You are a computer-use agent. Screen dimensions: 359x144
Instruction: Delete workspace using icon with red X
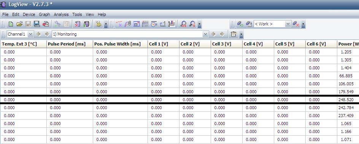coord(296,24)
